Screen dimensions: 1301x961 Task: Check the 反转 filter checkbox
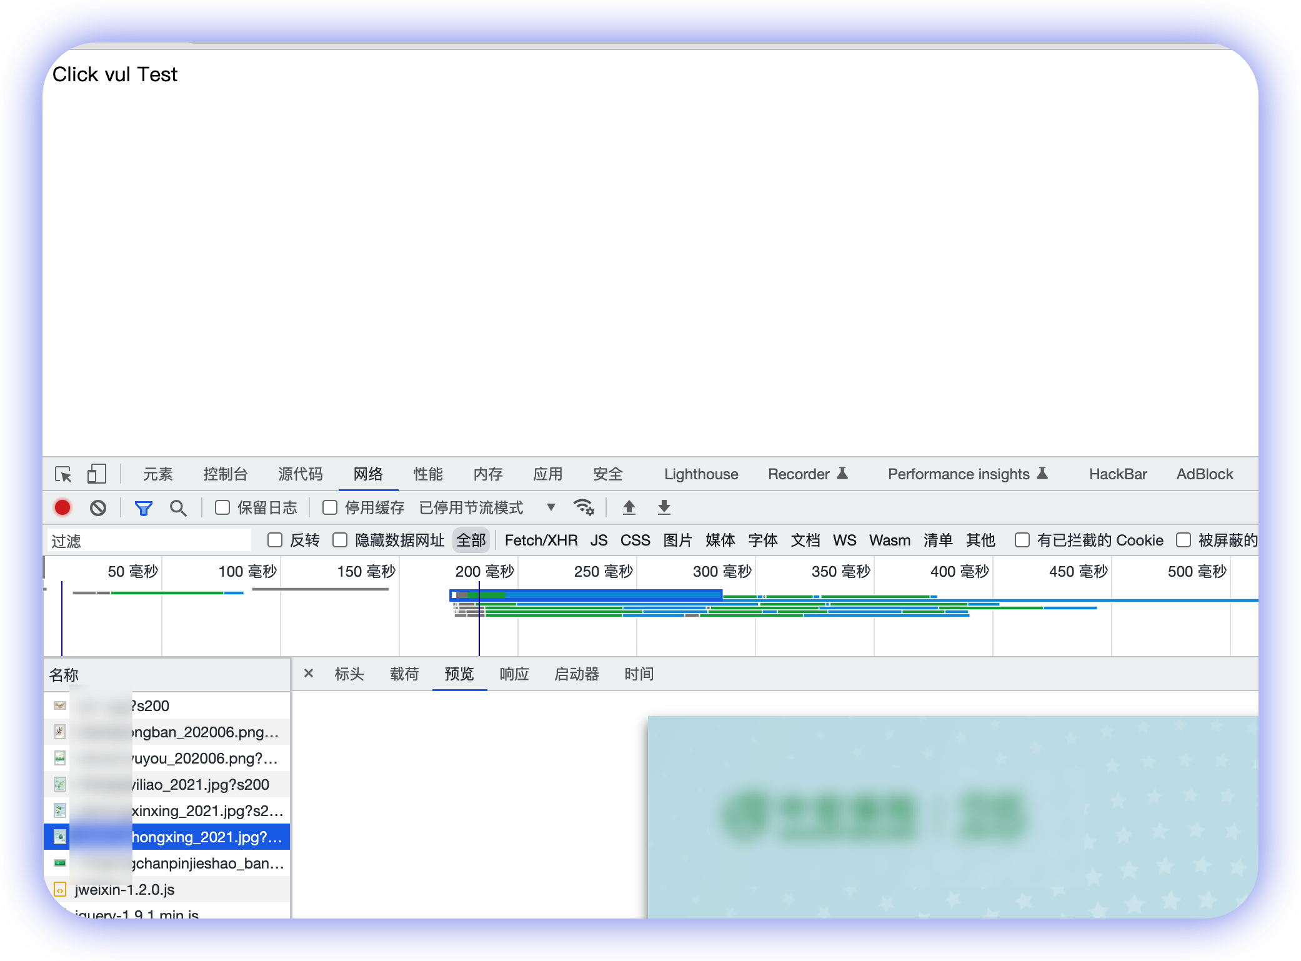pyautogui.click(x=275, y=540)
